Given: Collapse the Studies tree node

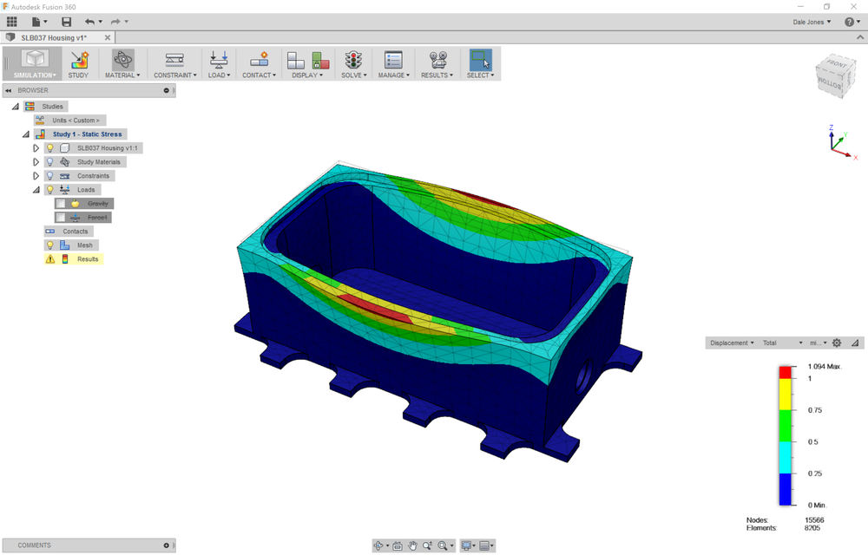Looking at the screenshot, I should pyautogui.click(x=16, y=106).
